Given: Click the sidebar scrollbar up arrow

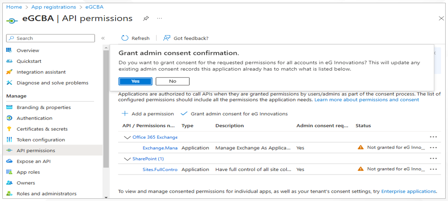Looking at the screenshot, I should pyautogui.click(x=106, y=47).
